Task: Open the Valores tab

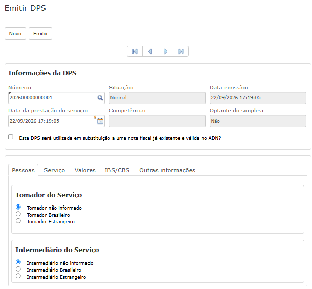Action: point(85,170)
